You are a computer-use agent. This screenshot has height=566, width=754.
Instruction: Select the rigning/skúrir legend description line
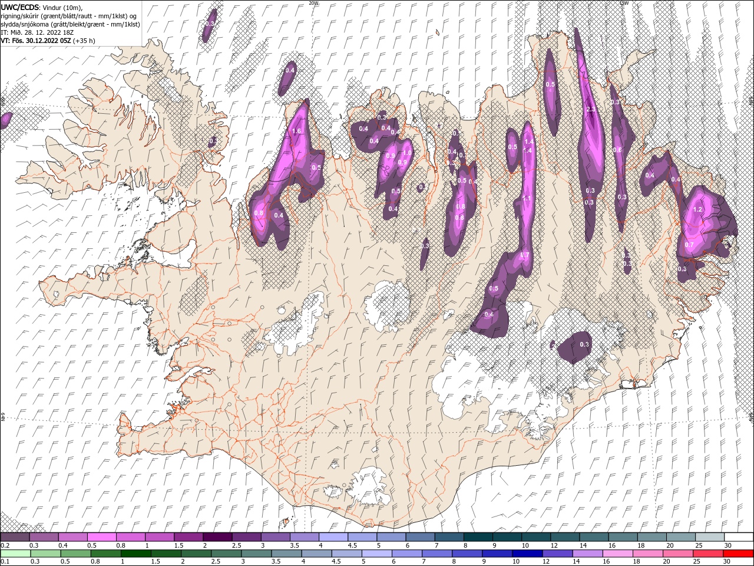[x=70, y=15]
